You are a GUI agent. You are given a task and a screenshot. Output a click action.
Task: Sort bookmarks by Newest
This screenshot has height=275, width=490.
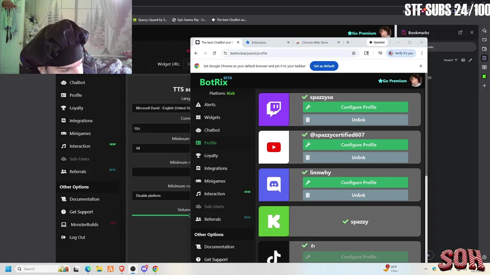[x=451, y=60]
